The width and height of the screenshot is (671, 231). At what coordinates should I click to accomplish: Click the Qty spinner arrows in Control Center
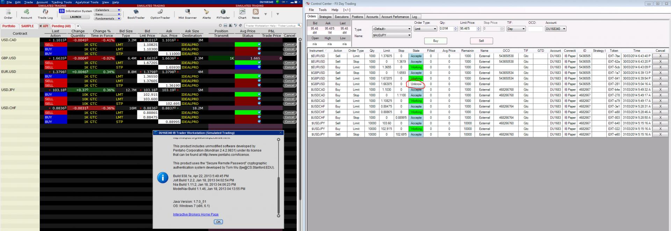click(456, 29)
